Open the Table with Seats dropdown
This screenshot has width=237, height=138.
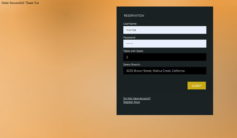165,57
